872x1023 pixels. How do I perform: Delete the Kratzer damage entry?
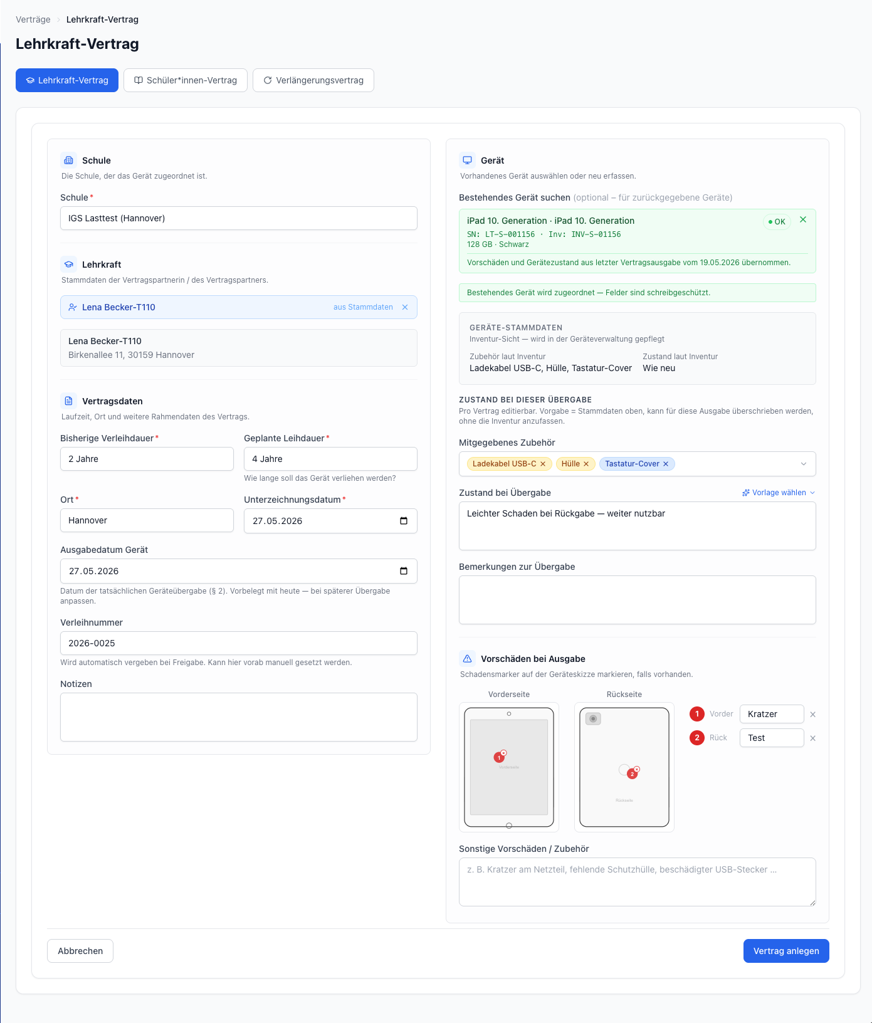(x=813, y=715)
